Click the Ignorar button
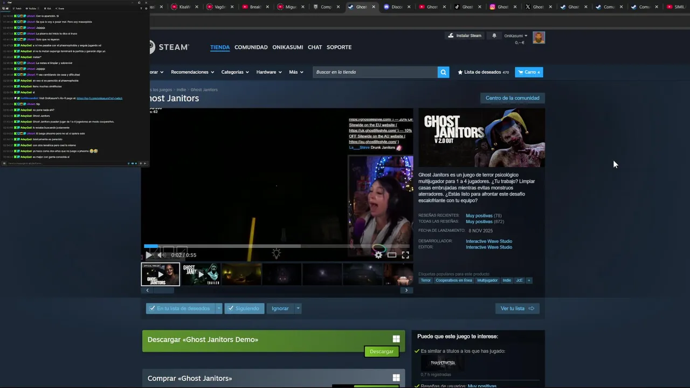The height and width of the screenshot is (388, 690). [x=280, y=308]
